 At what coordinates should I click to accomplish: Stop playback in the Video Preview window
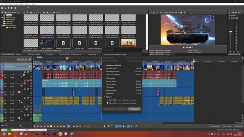point(190,47)
